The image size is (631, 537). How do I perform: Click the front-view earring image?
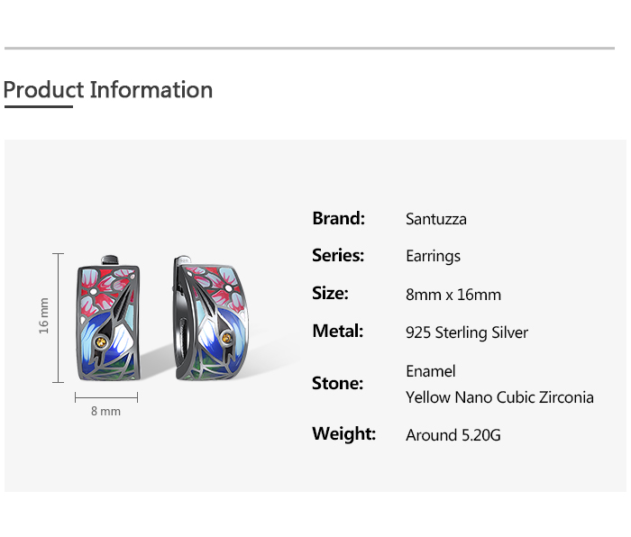110,320
